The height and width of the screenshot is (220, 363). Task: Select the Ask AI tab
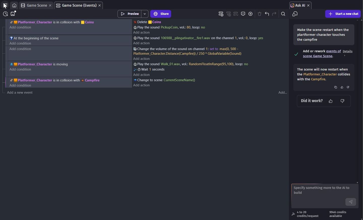[298, 5]
